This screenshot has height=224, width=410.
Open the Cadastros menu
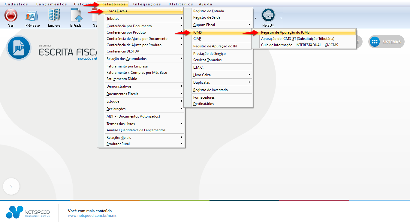click(17, 4)
